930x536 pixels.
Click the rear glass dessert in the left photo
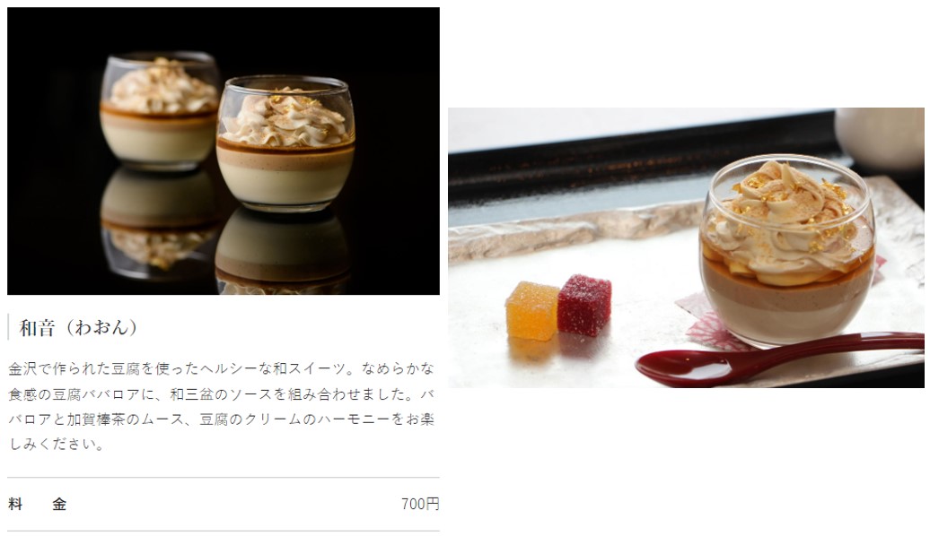159,111
